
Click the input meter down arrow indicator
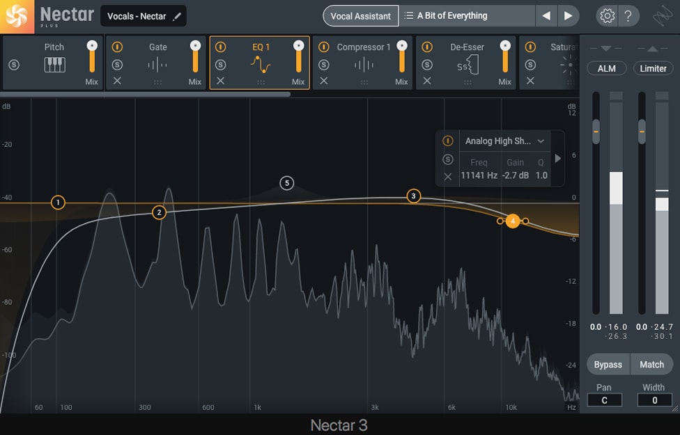click(606, 49)
